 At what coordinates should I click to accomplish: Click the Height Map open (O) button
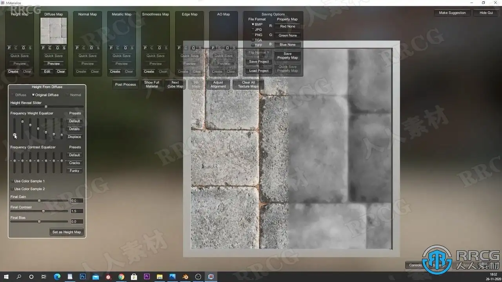[24, 48]
